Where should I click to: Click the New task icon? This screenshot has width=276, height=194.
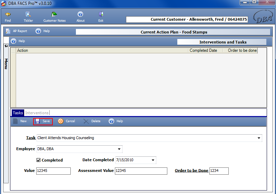(15, 121)
